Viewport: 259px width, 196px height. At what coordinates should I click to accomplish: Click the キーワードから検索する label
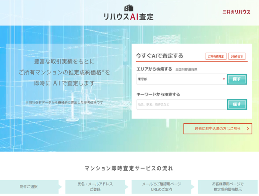click(x=158, y=94)
